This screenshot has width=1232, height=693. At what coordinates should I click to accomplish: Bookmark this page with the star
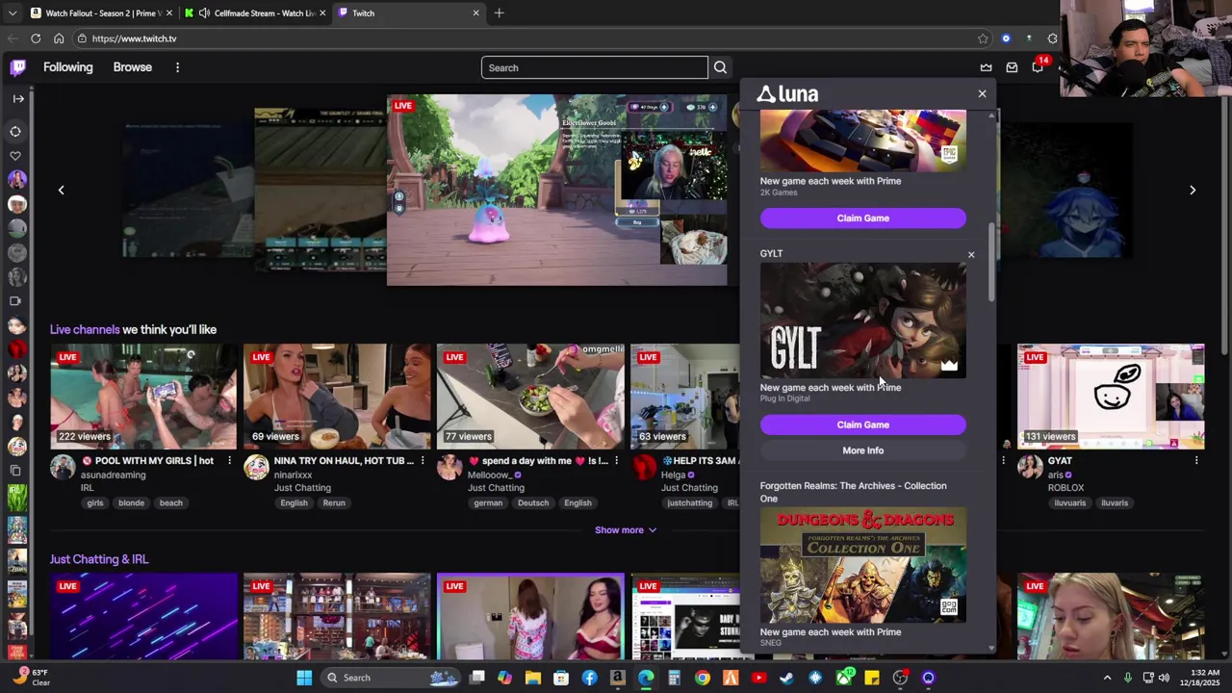(x=983, y=38)
